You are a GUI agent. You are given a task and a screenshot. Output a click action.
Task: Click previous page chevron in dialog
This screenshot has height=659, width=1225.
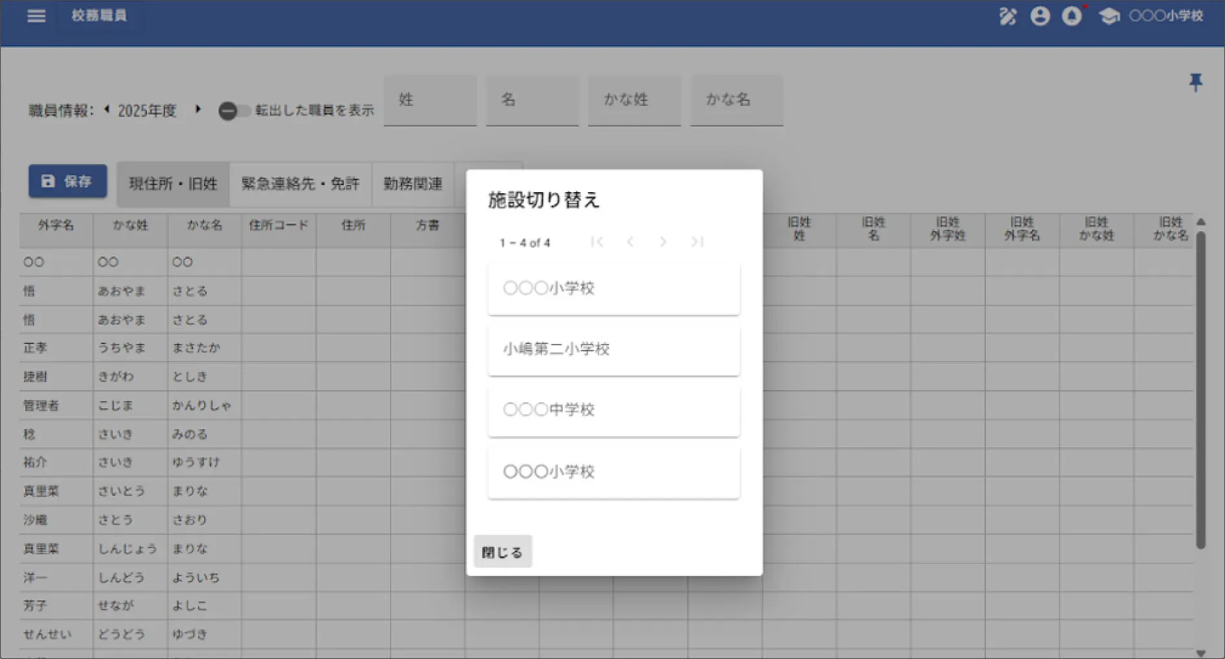630,242
